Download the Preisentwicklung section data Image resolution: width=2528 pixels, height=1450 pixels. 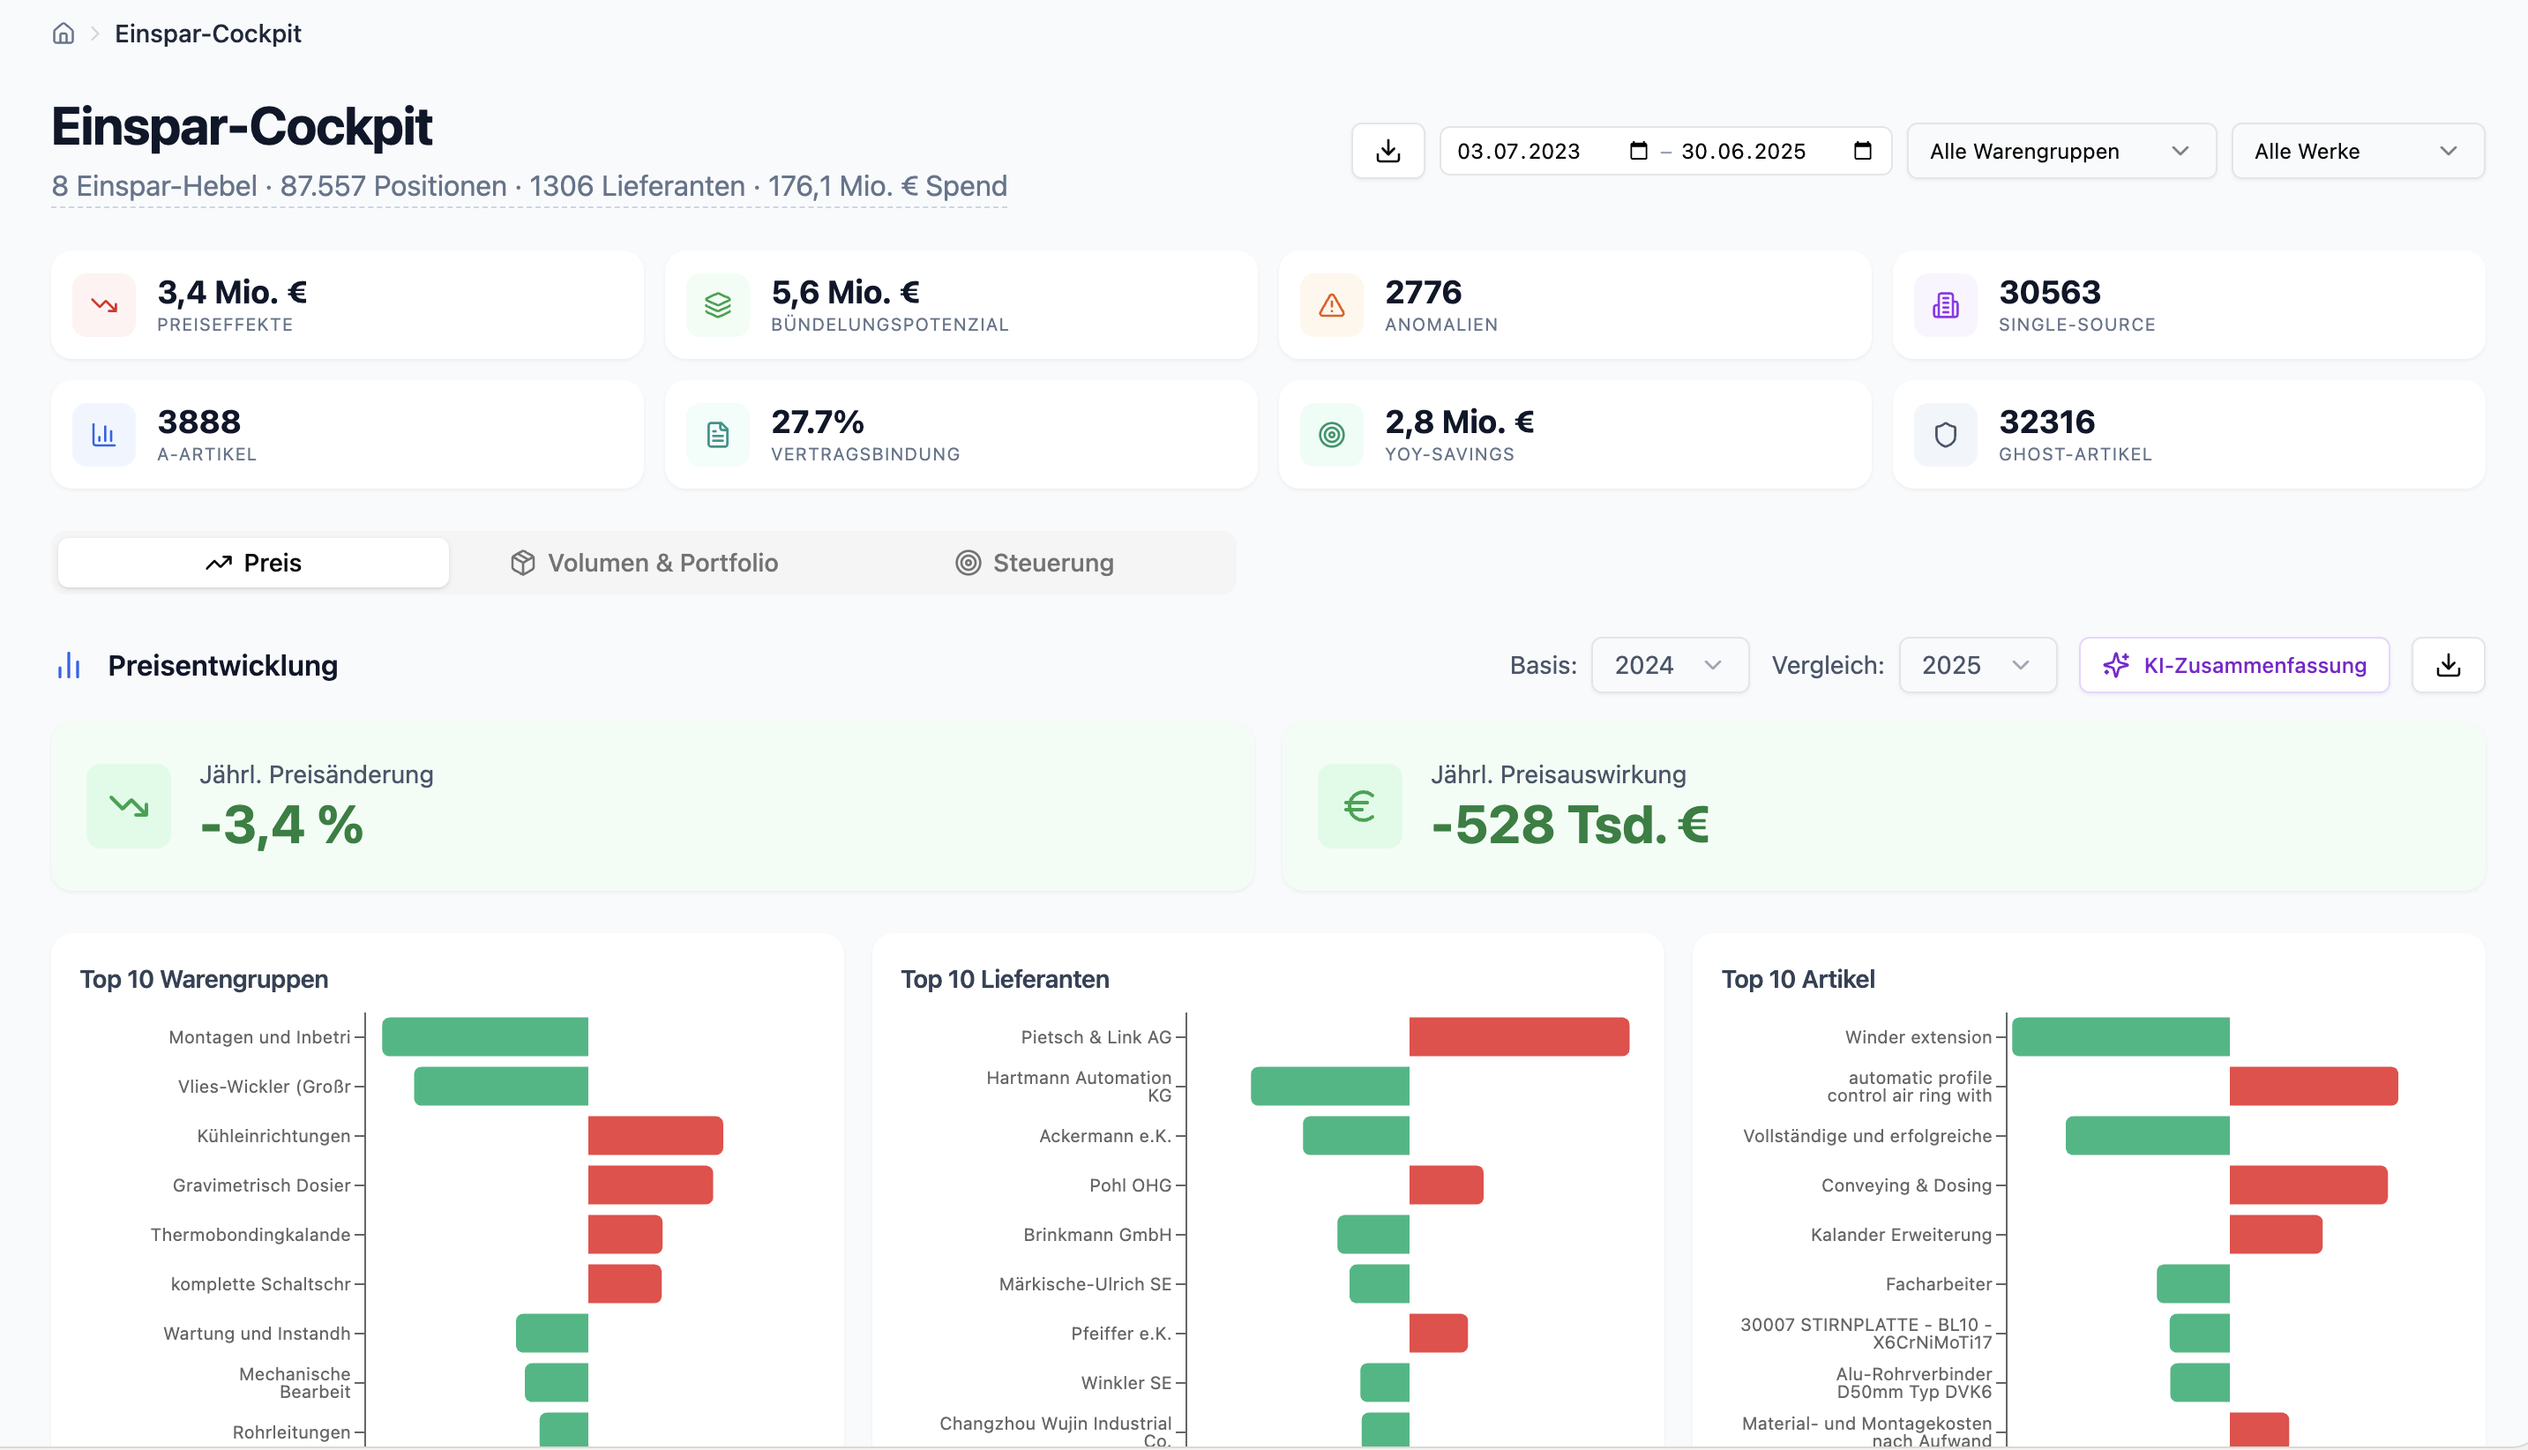coord(2448,665)
